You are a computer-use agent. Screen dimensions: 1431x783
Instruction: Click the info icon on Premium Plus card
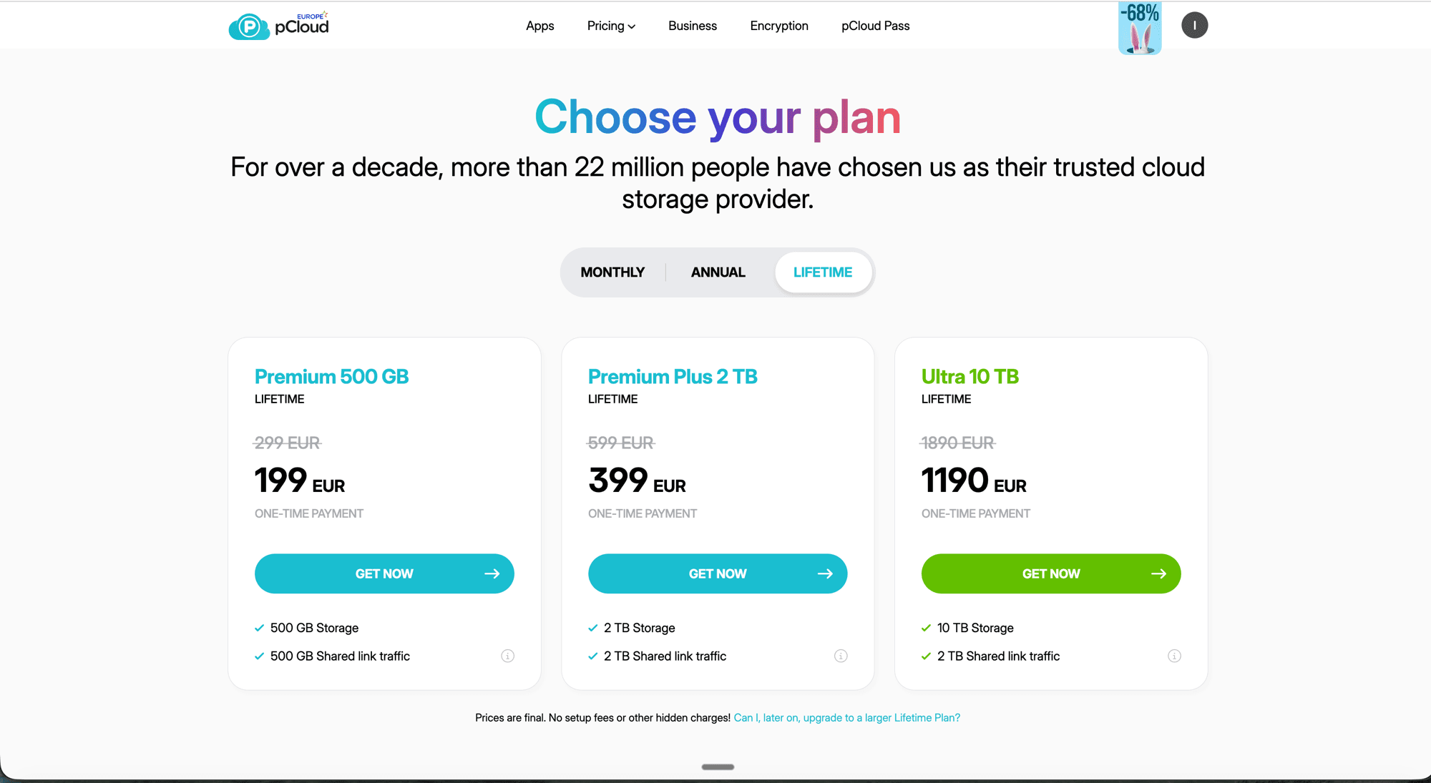coord(841,656)
